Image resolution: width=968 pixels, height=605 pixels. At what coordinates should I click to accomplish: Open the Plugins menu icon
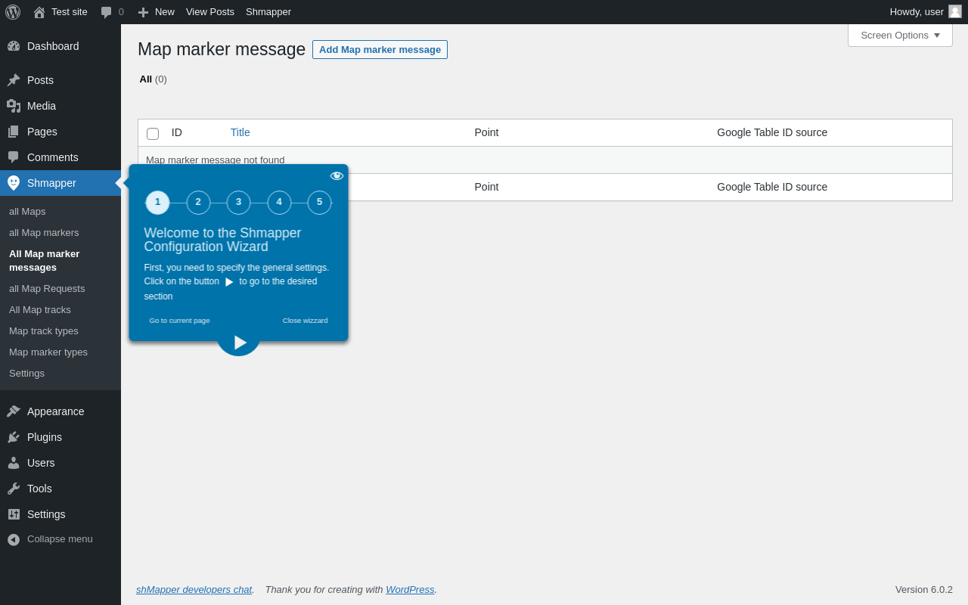coord(14,437)
